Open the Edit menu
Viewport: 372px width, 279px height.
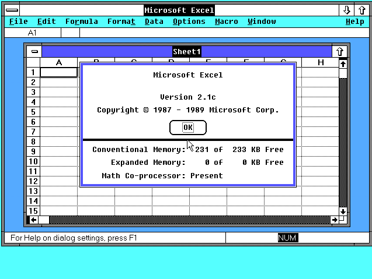coord(47,22)
